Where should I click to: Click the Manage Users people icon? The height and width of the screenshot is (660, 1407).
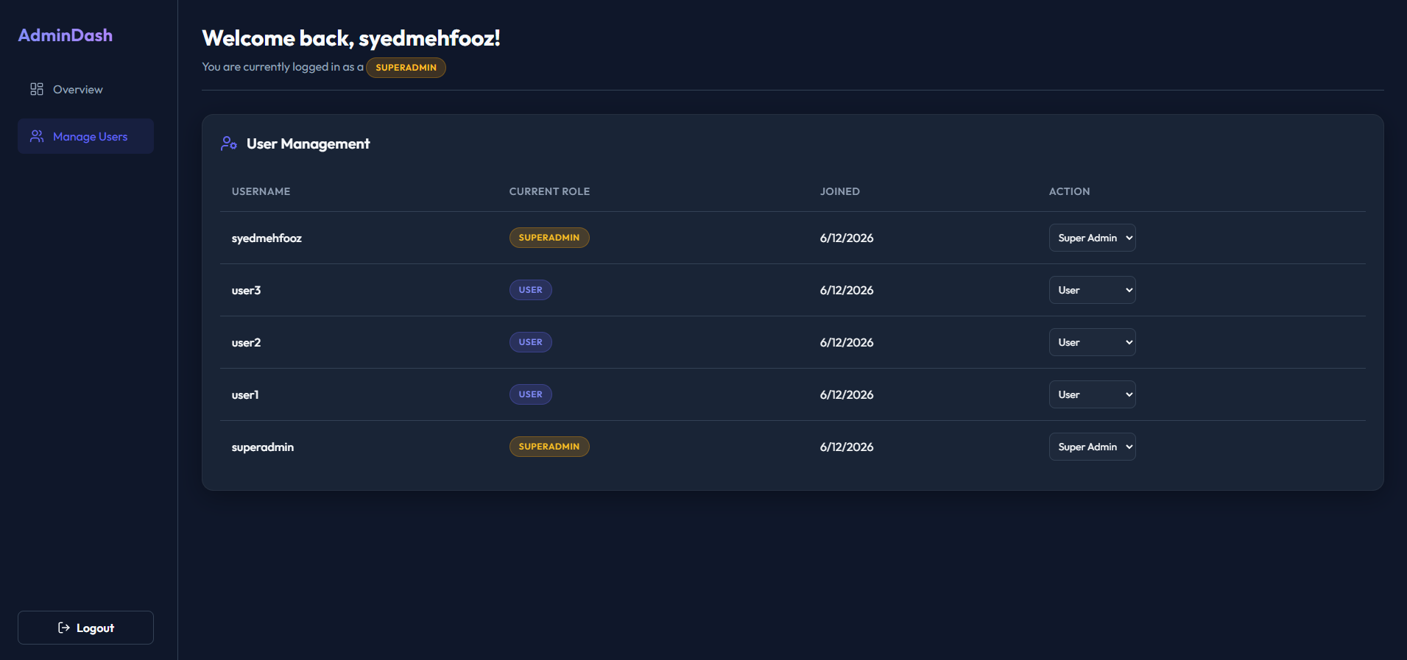(x=37, y=136)
